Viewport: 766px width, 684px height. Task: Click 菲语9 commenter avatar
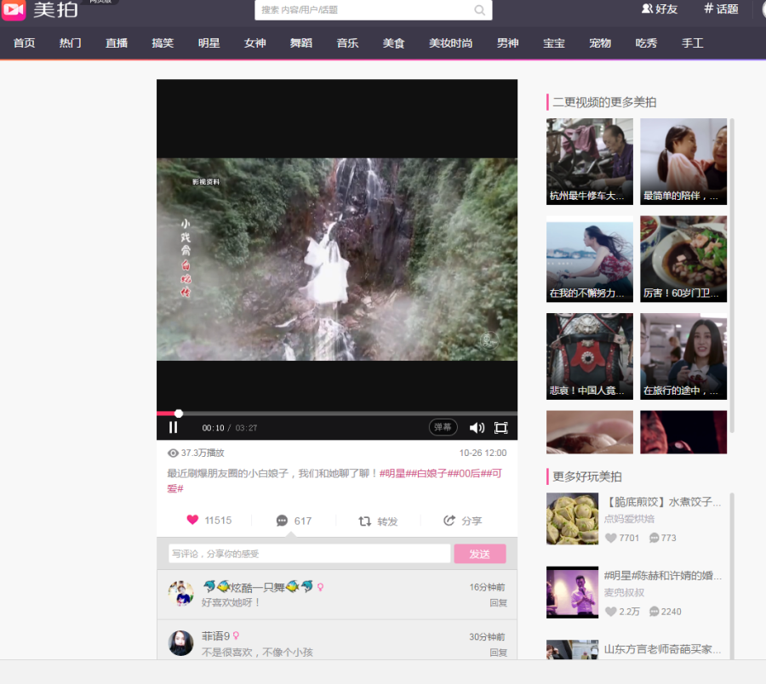(180, 643)
